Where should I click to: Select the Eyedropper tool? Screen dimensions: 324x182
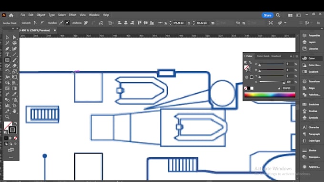click(14, 94)
